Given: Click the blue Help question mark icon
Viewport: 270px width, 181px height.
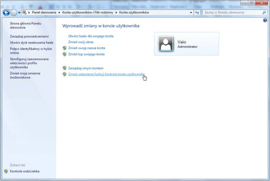Looking at the screenshot, I should (265, 20).
